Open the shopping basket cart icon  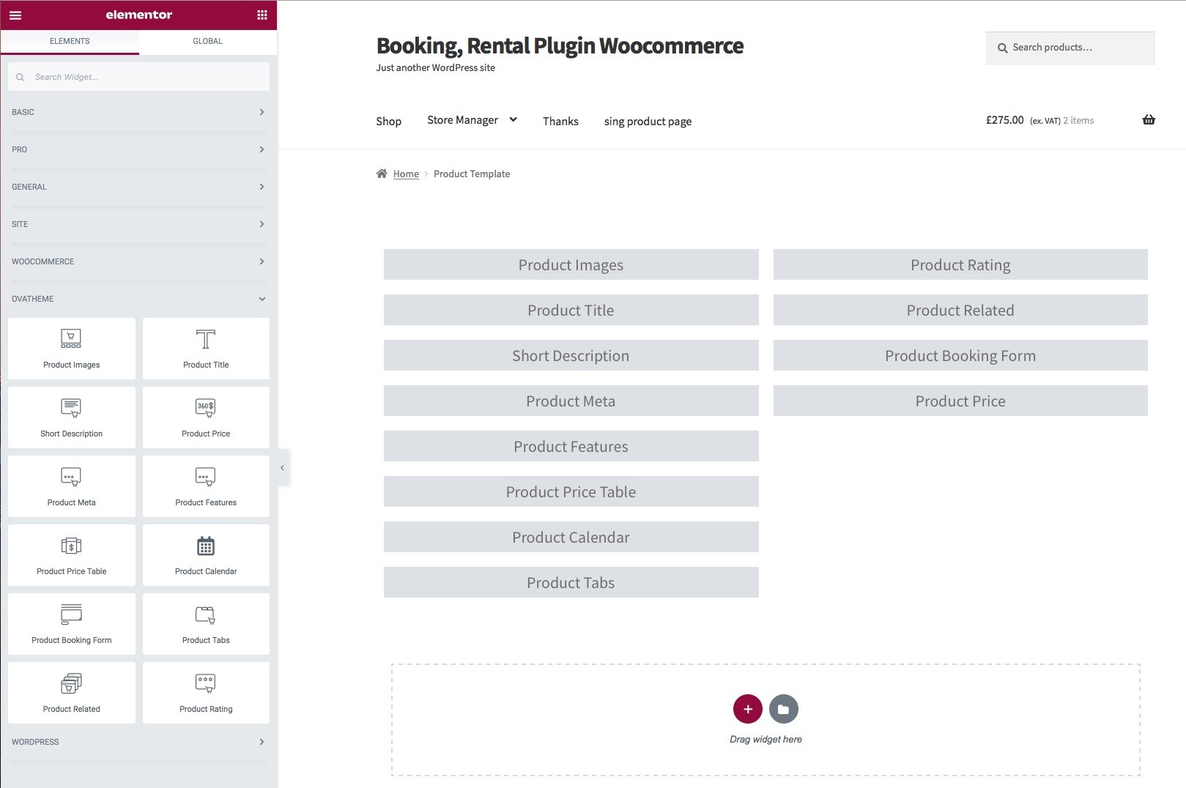pos(1149,120)
